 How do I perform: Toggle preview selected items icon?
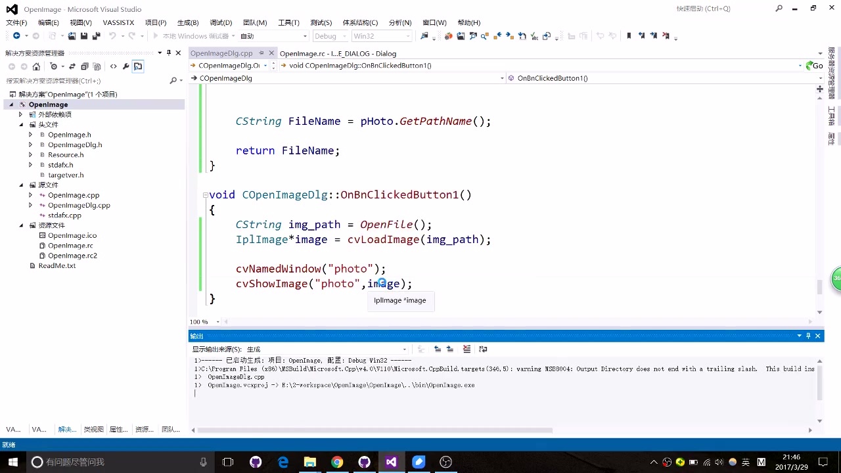point(138,66)
